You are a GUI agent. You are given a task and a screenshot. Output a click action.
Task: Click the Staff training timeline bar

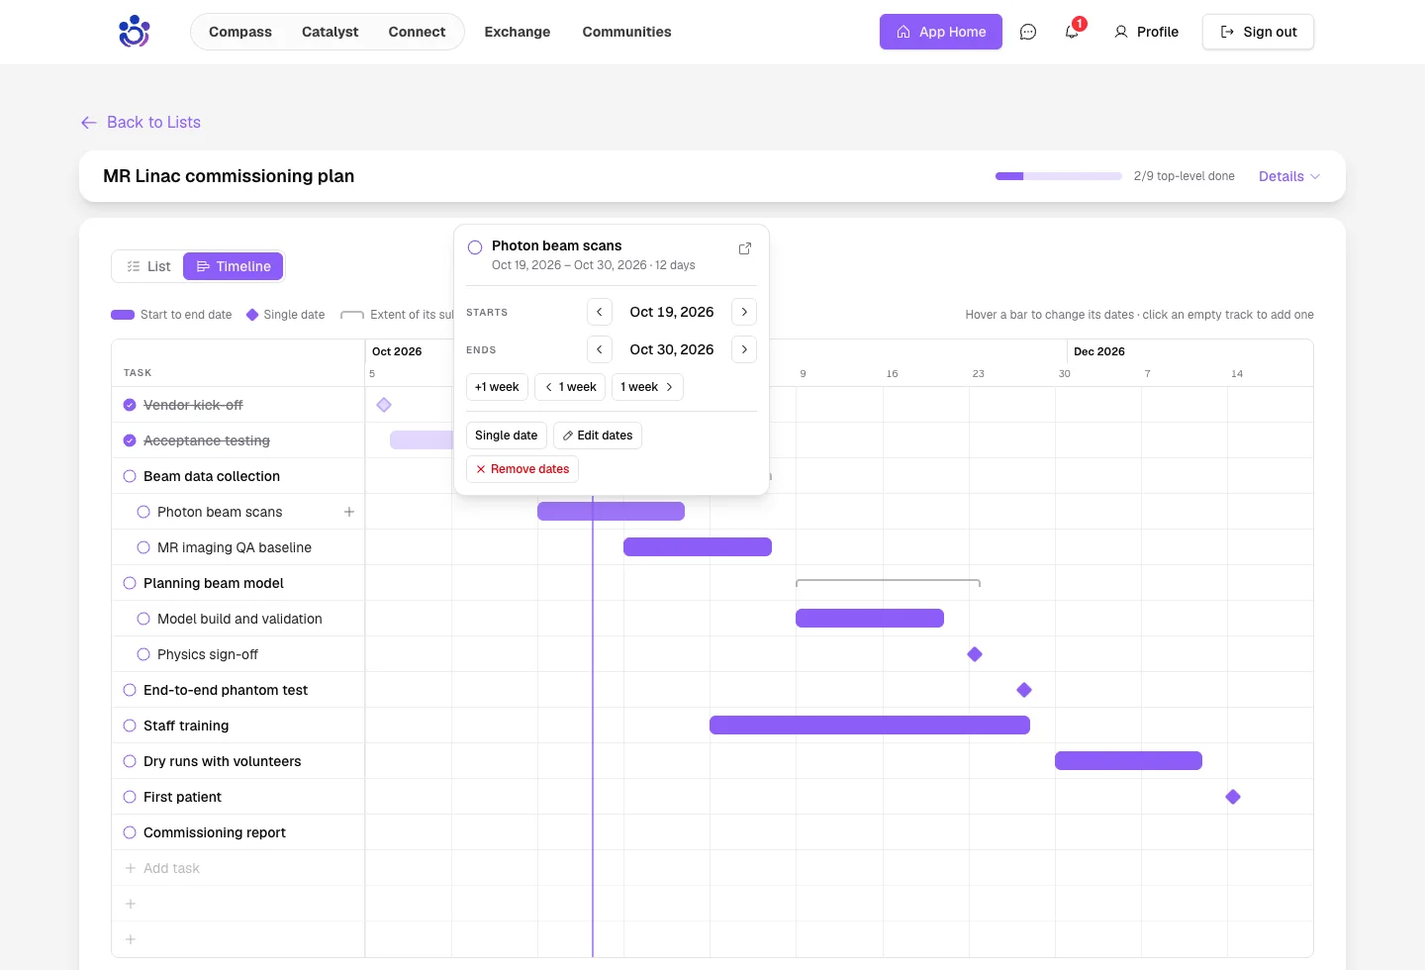point(870,726)
